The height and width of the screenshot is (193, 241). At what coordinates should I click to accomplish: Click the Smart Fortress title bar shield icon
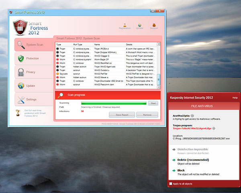[11, 12]
